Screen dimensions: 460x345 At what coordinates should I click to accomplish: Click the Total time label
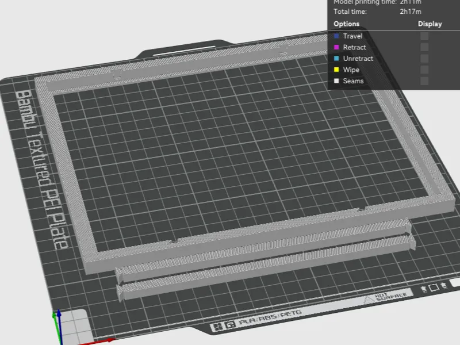[x=350, y=11]
